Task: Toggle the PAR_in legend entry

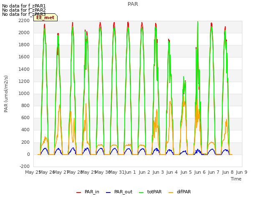Action: [x=88, y=192]
